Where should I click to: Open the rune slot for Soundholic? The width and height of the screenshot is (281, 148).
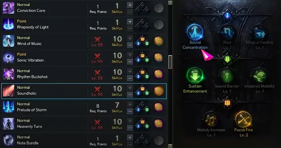159,91
